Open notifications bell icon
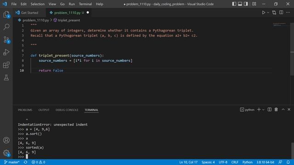This screenshot has height=165, width=294. click(288, 162)
